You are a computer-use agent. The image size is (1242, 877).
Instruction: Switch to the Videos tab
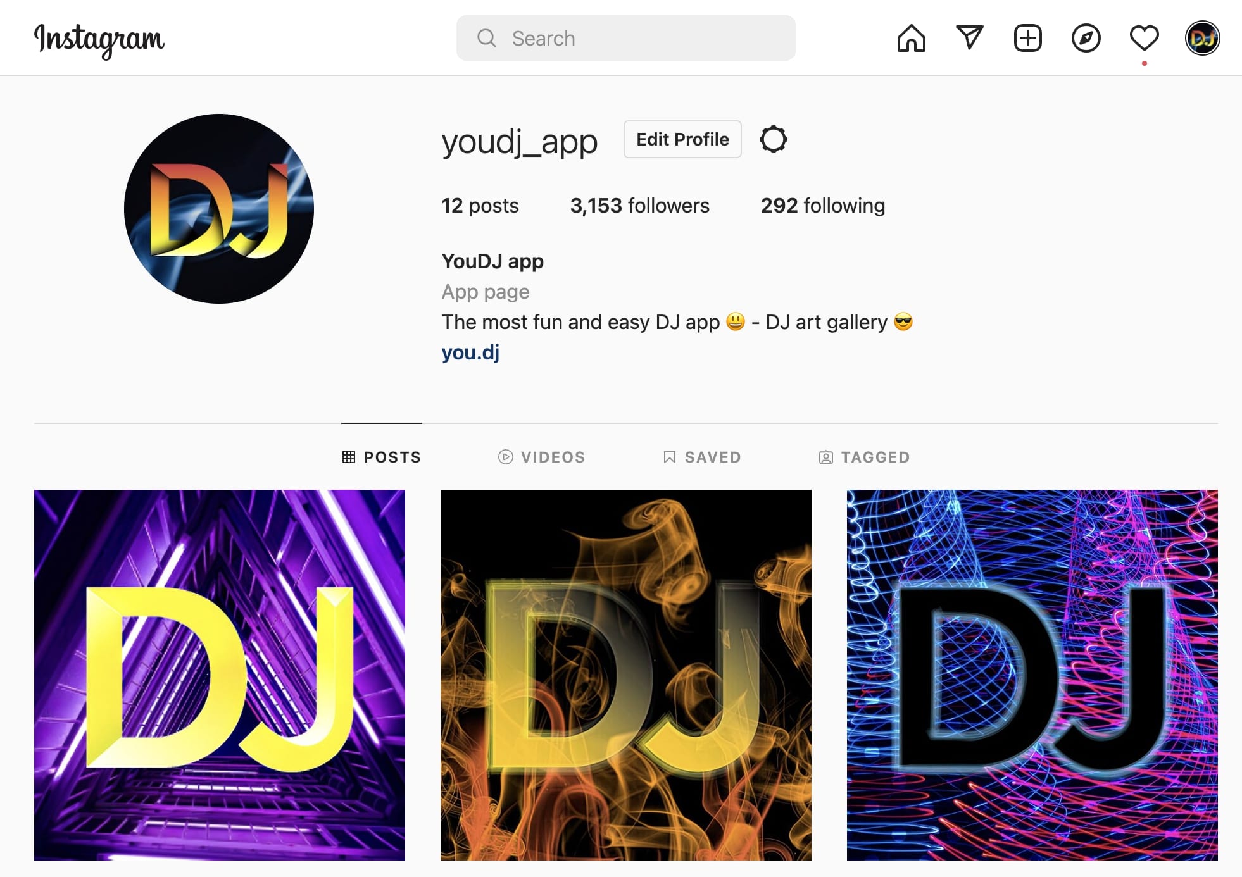tap(541, 457)
